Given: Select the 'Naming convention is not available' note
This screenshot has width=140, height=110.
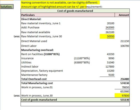Looking at the screenshot, I should 59,3.
